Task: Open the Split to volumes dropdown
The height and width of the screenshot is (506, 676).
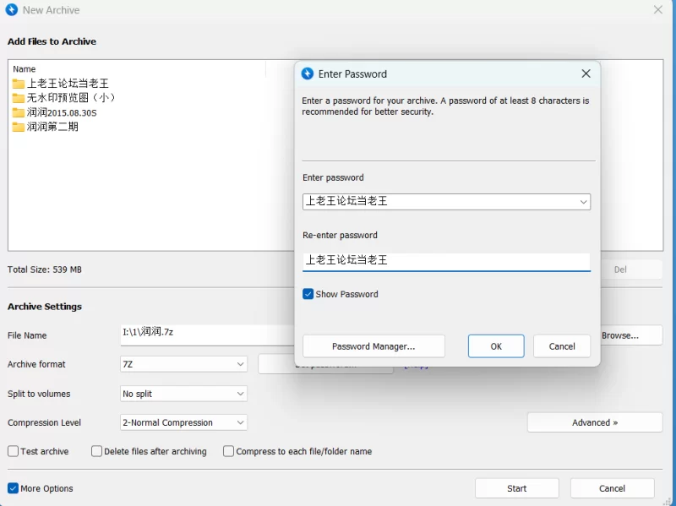Action: [240, 394]
